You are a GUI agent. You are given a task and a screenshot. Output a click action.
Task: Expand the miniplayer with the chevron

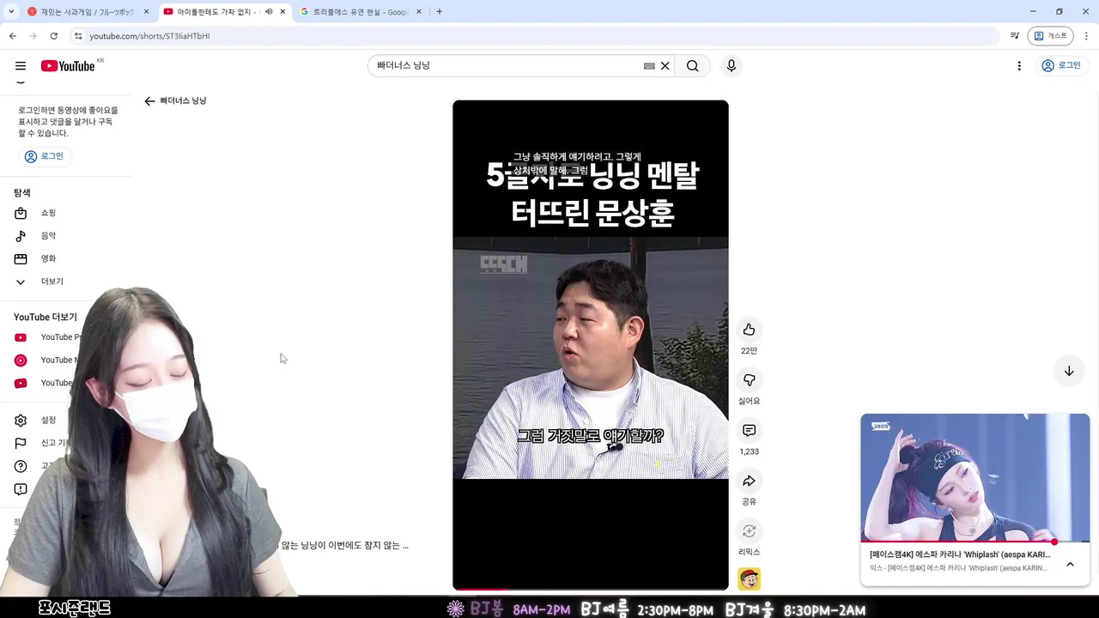pyautogui.click(x=1070, y=564)
